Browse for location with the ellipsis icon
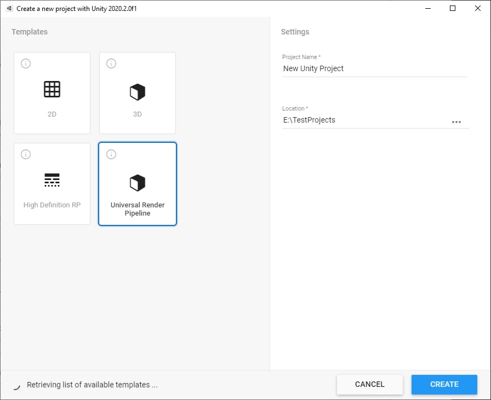This screenshot has height=400, width=491. [x=456, y=122]
